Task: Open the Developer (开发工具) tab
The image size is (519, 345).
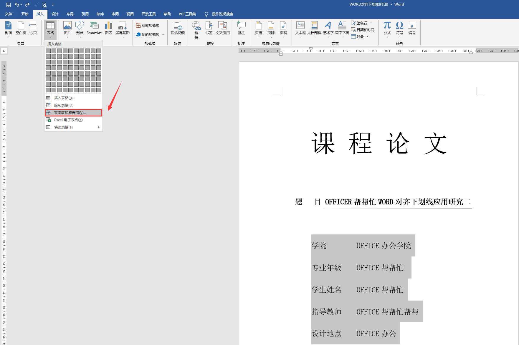Action: (148, 14)
